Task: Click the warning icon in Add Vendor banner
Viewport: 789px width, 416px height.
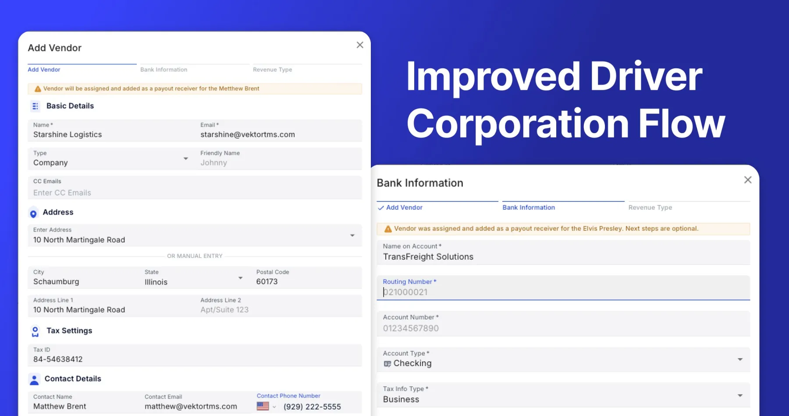Action: (x=38, y=89)
